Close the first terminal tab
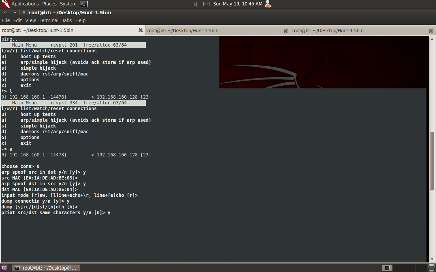Image resolution: width=436 pixels, height=272 pixels. click(141, 30)
